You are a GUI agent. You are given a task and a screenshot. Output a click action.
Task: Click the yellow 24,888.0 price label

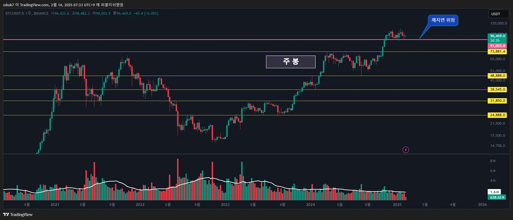point(497,115)
